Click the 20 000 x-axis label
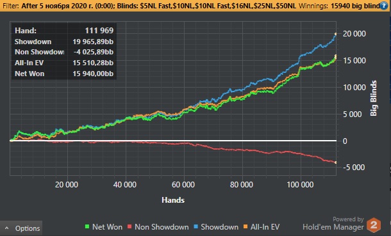Image resolution: width=391 pixels, height=236 pixels. (67, 185)
